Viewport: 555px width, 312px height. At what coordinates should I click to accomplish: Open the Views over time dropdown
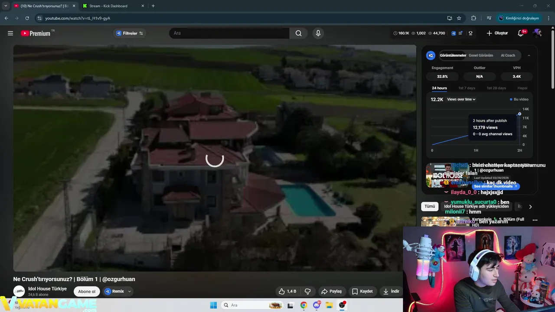tap(461, 99)
